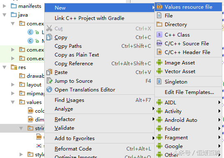Click the Jump to Source icon
Image resolution: width=224 pixels, height=158 pixels.
pyautogui.click(x=49, y=81)
